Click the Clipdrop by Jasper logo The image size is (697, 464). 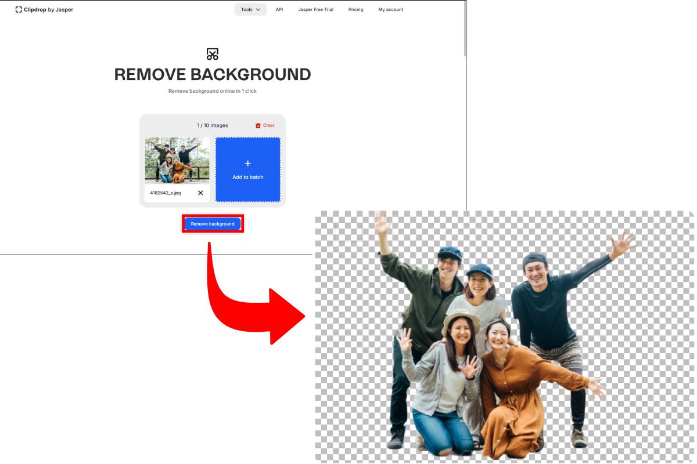coord(45,9)
